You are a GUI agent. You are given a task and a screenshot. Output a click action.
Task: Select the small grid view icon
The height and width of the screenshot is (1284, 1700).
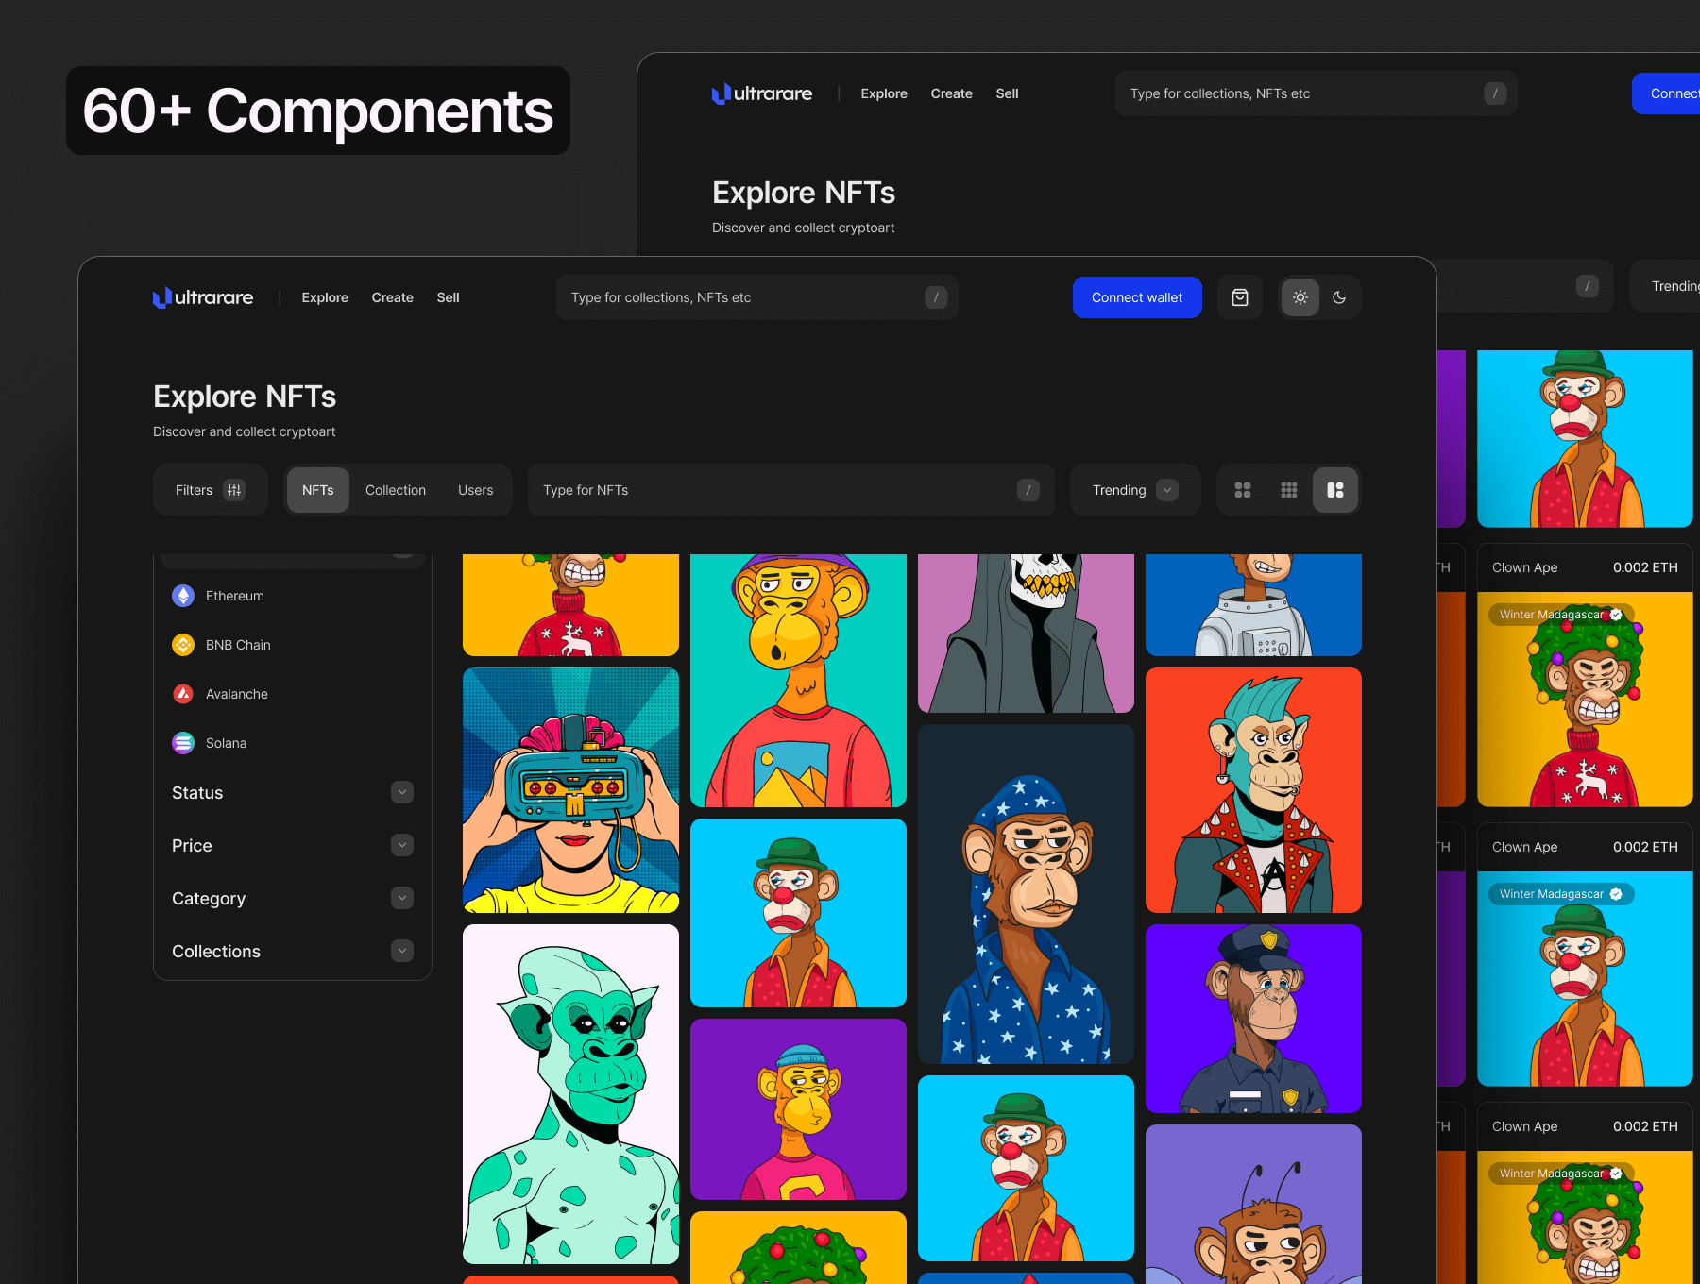tap(1289, 490)
